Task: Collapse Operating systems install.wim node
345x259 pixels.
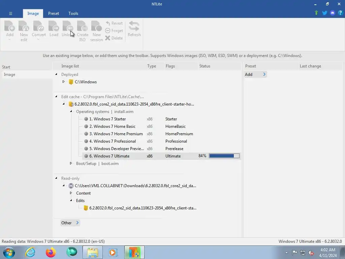Action: click(x=71, y=111)
